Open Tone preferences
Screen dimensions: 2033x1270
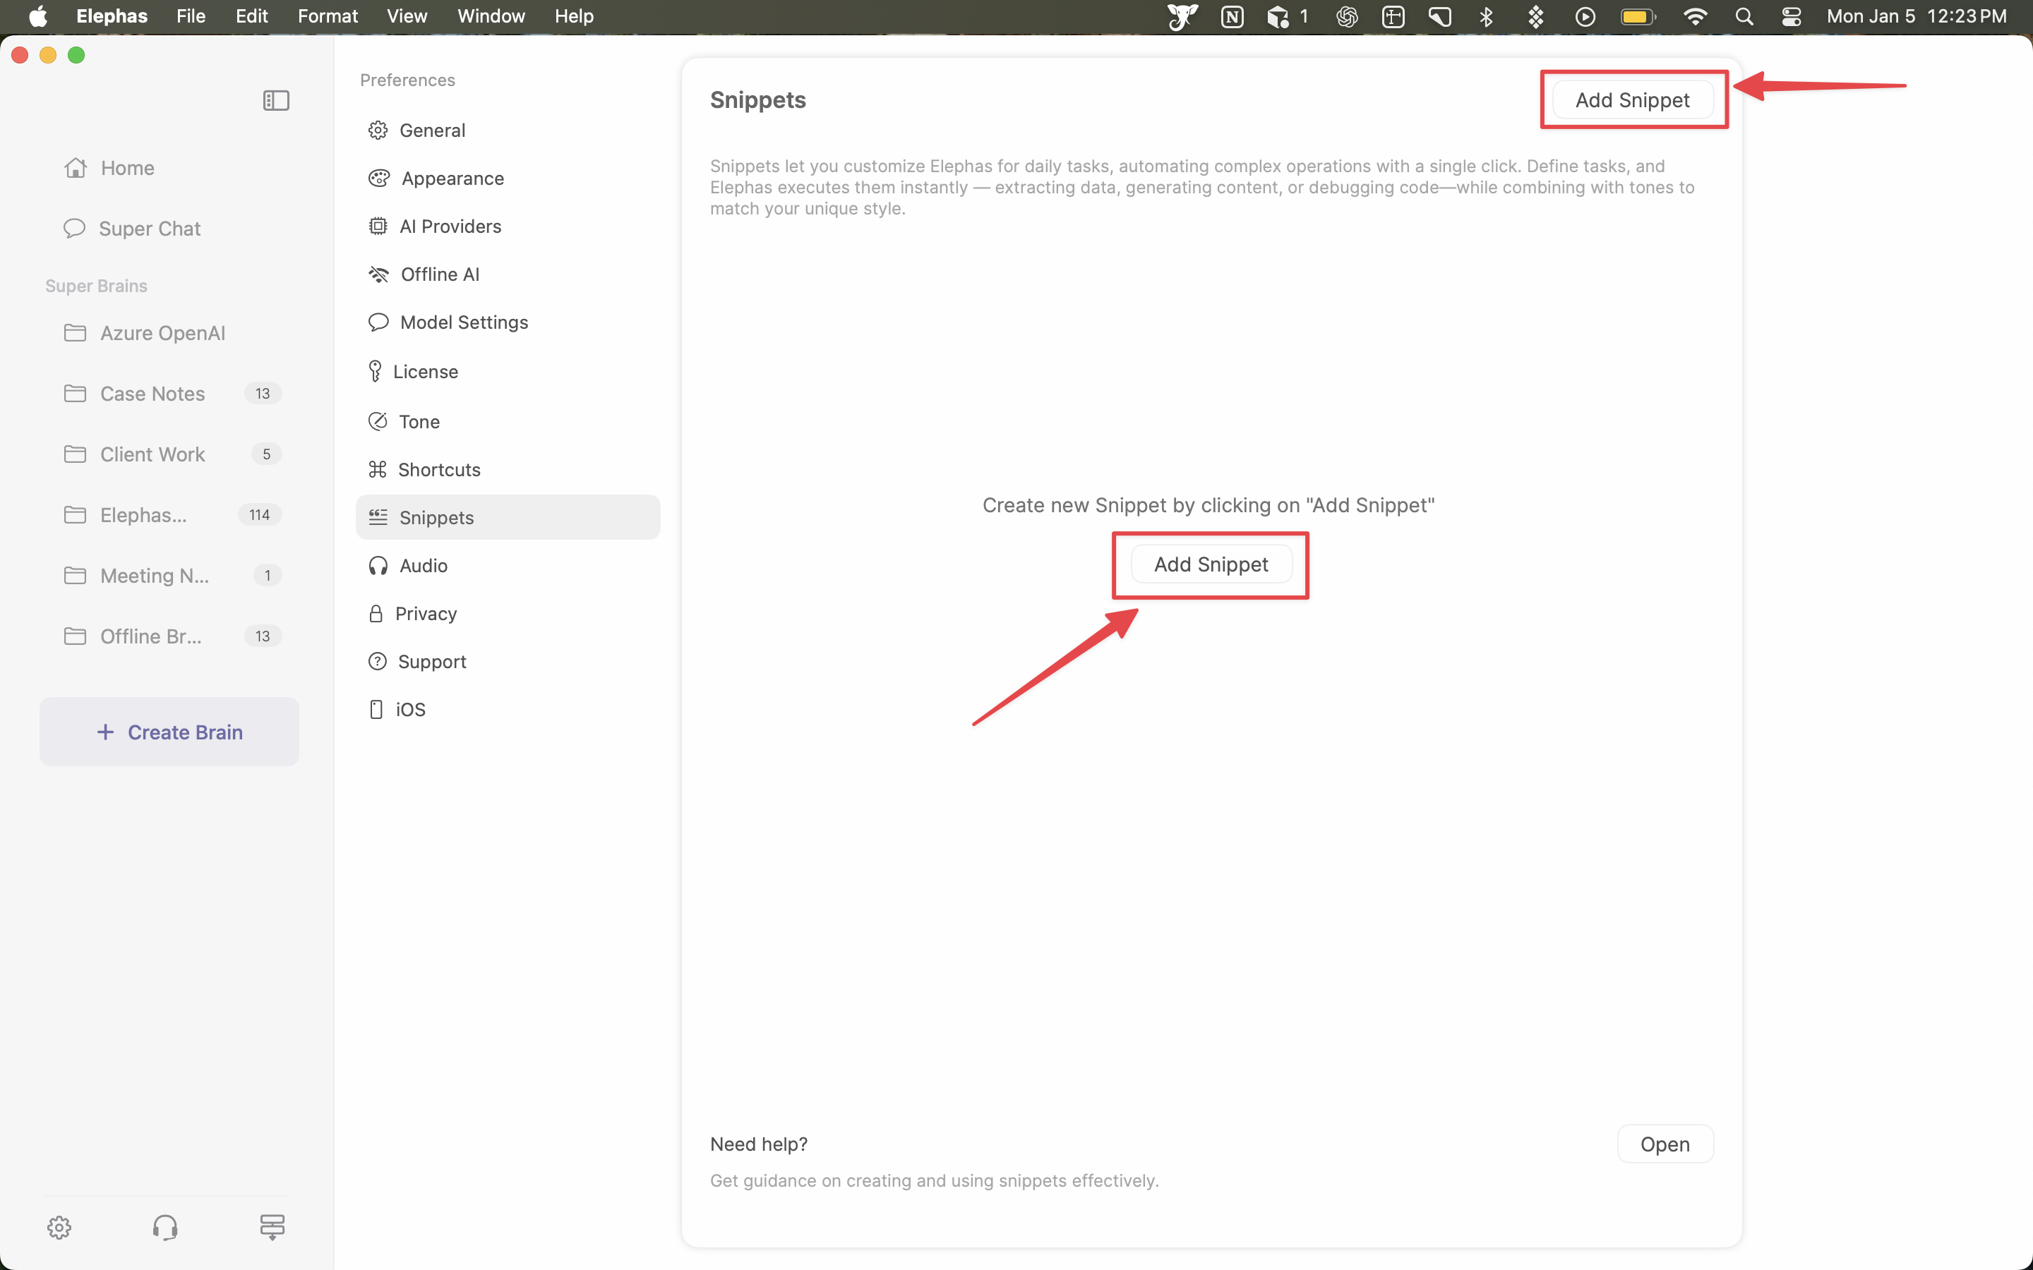tap(508, 422)
